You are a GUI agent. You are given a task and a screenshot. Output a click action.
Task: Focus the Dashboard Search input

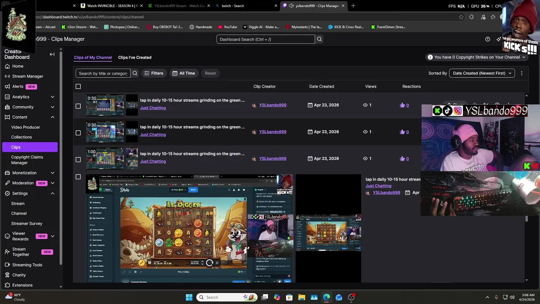tap(266, 39)
